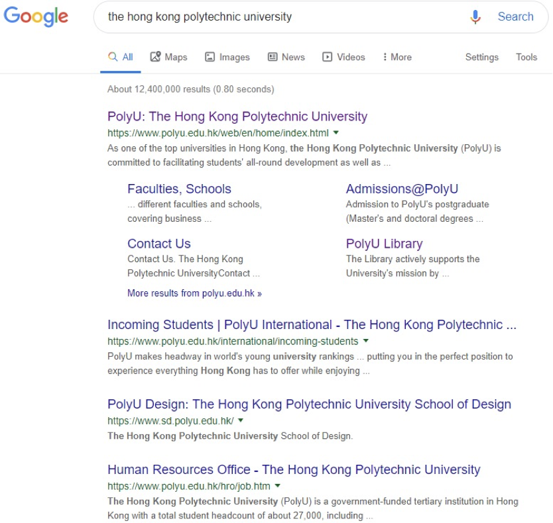Image resolution: width=553 pixels, height=523 pixels.
Task: Activate voice search microphone icon
Action: pos(475,17)
